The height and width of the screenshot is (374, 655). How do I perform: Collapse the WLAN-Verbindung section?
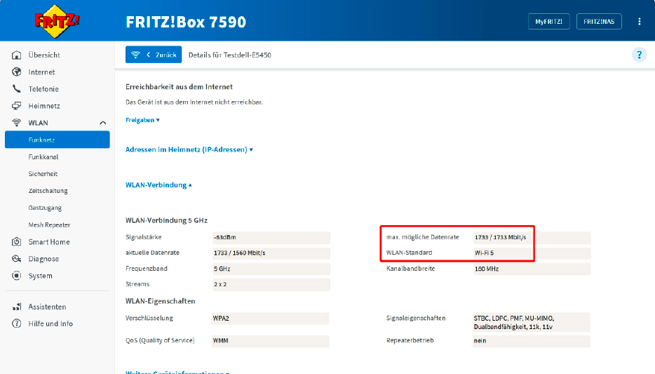click(x=158, y=185)
